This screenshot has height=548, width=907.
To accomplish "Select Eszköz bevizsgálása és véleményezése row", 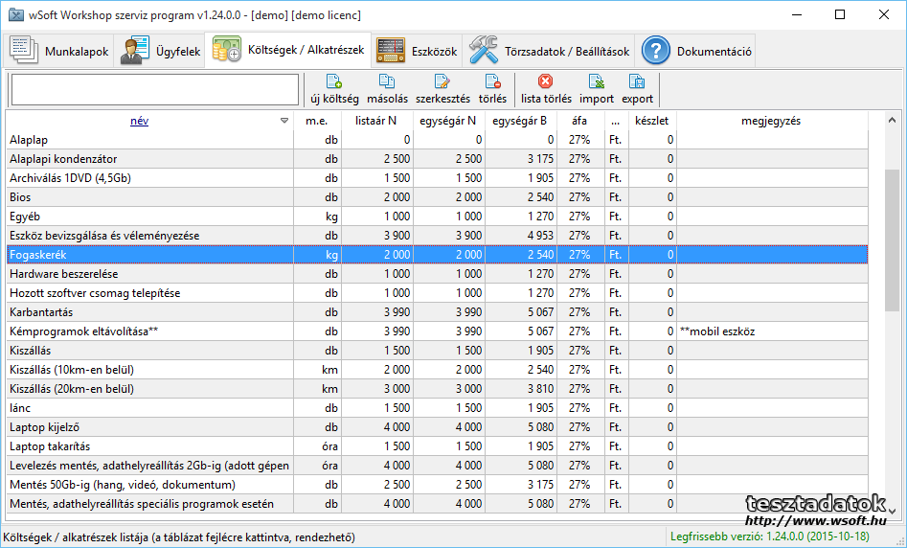I will pyautogui.click(x=437, y=235).
